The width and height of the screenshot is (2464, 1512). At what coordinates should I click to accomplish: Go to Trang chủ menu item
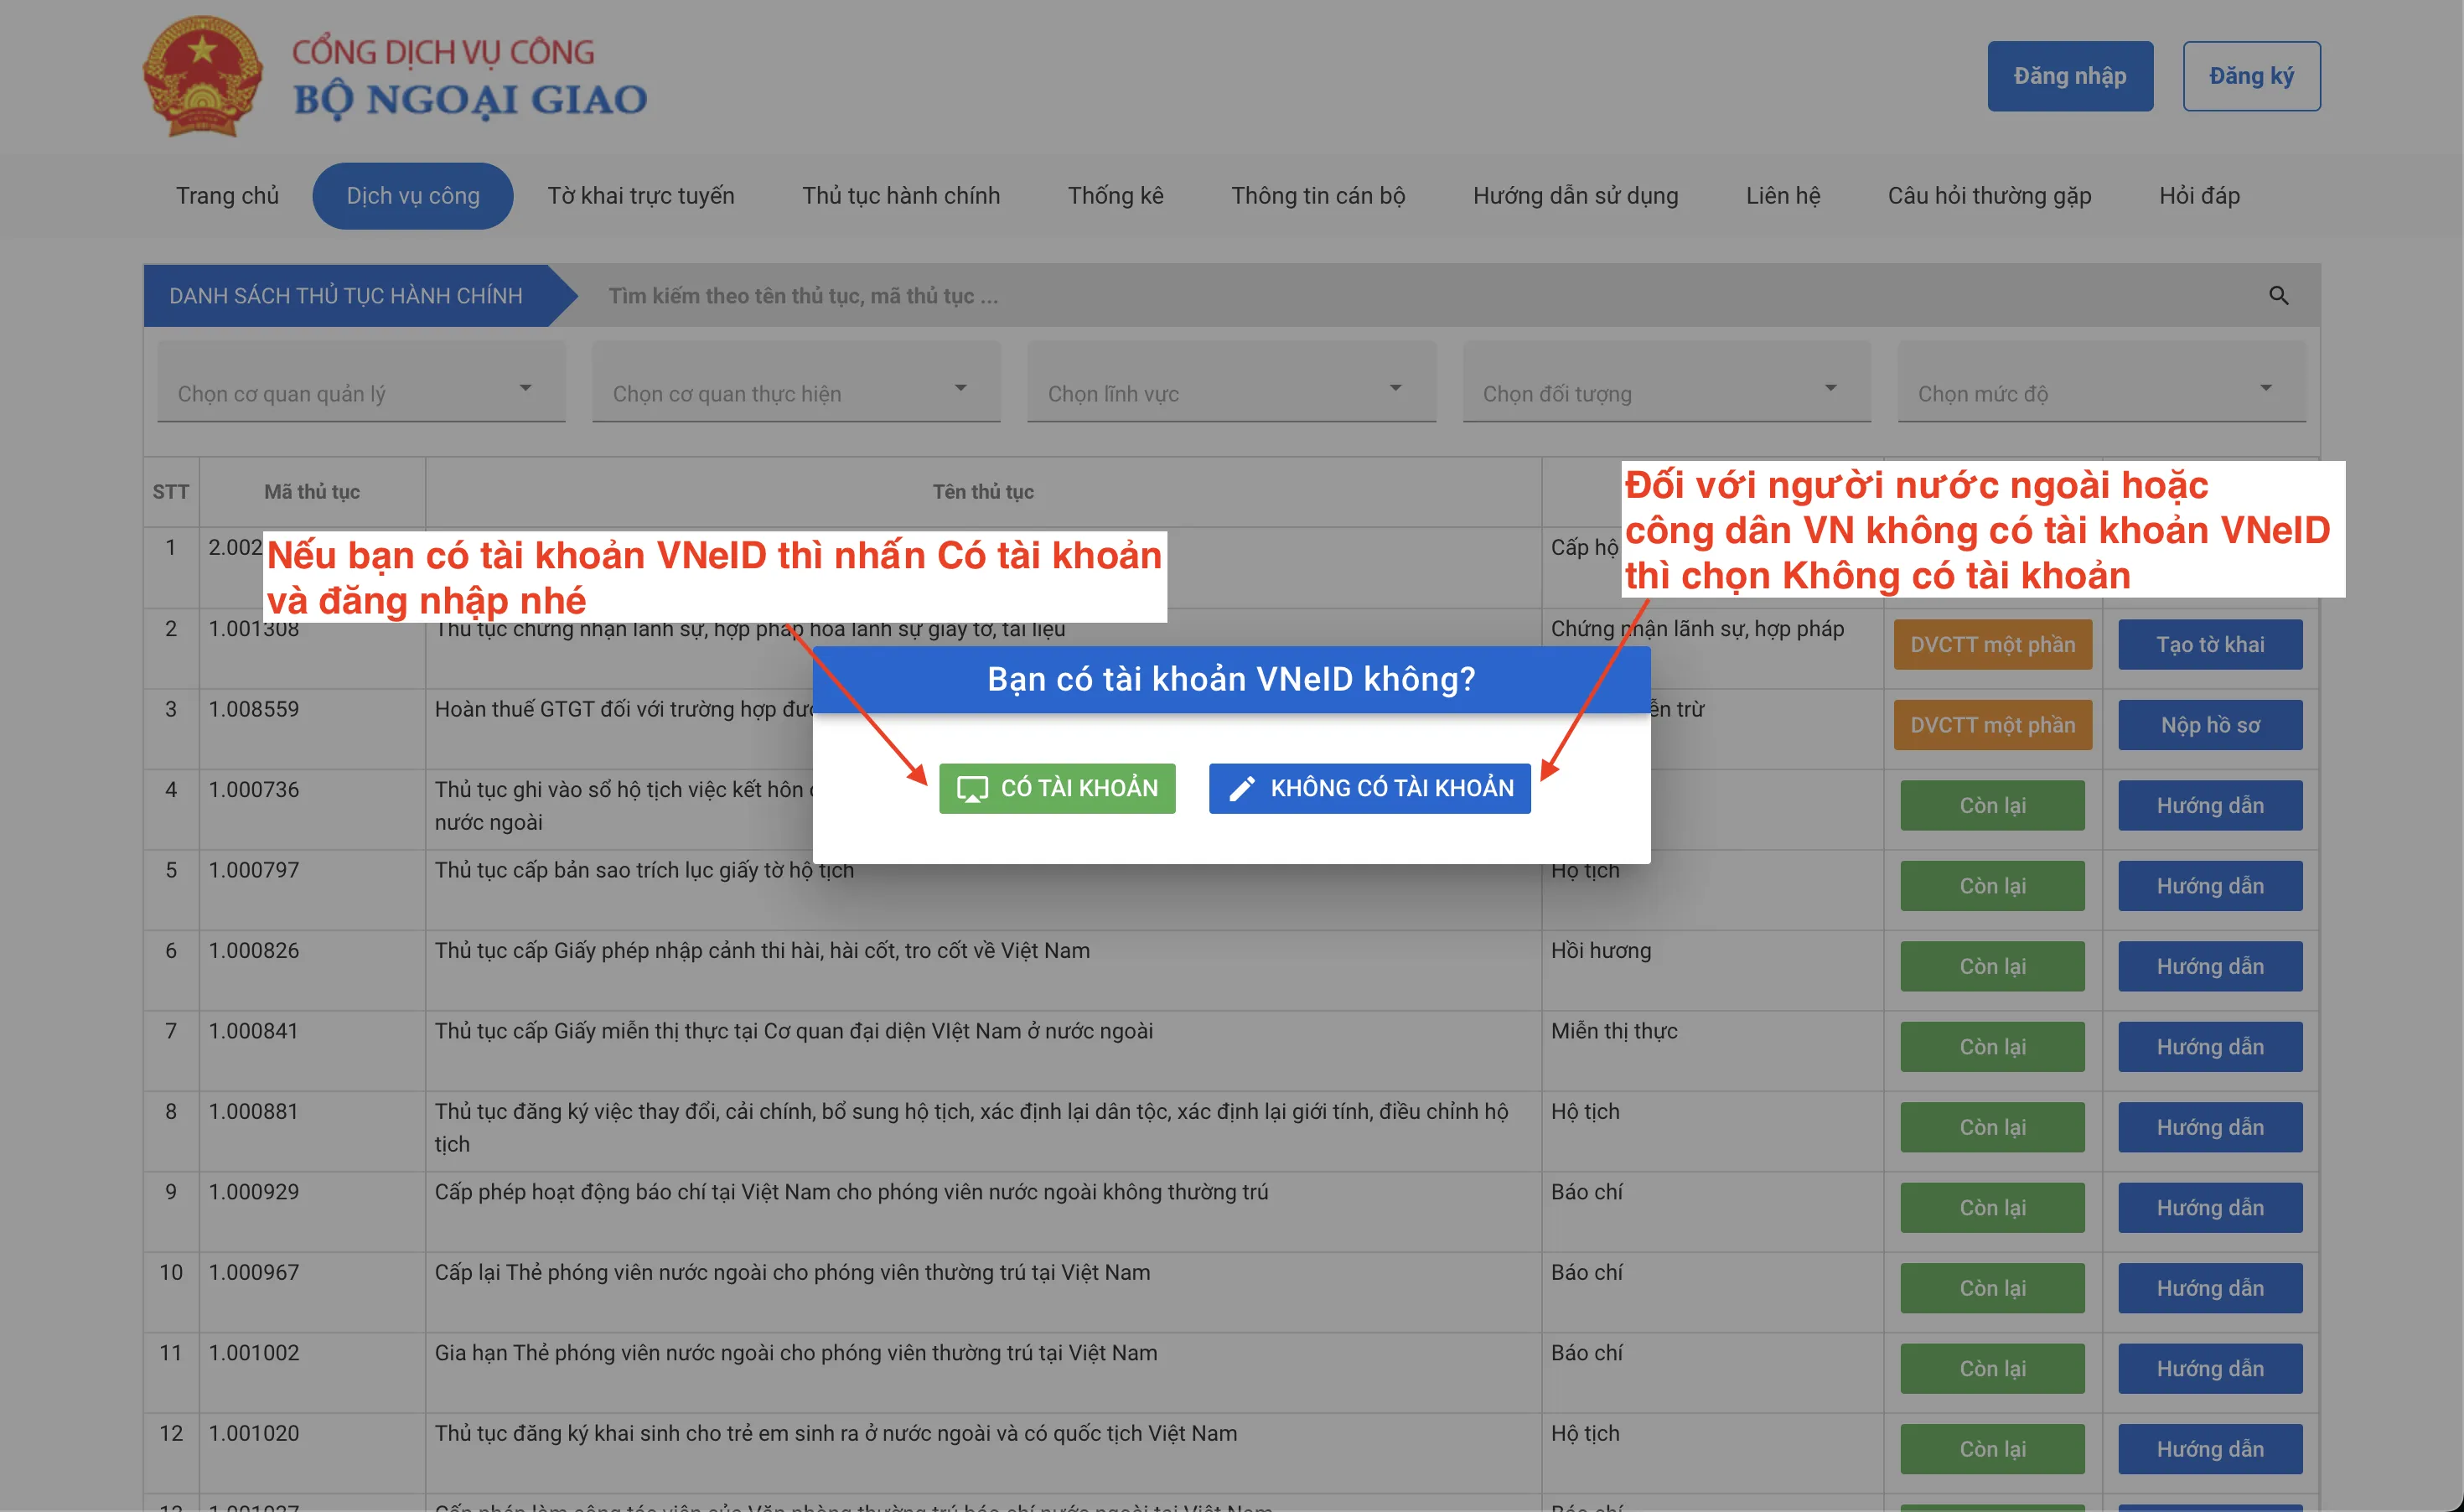point(227,196)
